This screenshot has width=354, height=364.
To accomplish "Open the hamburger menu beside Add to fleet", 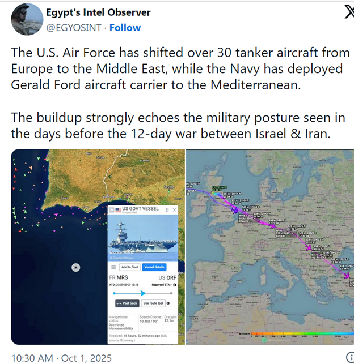I will coord(113,267).
